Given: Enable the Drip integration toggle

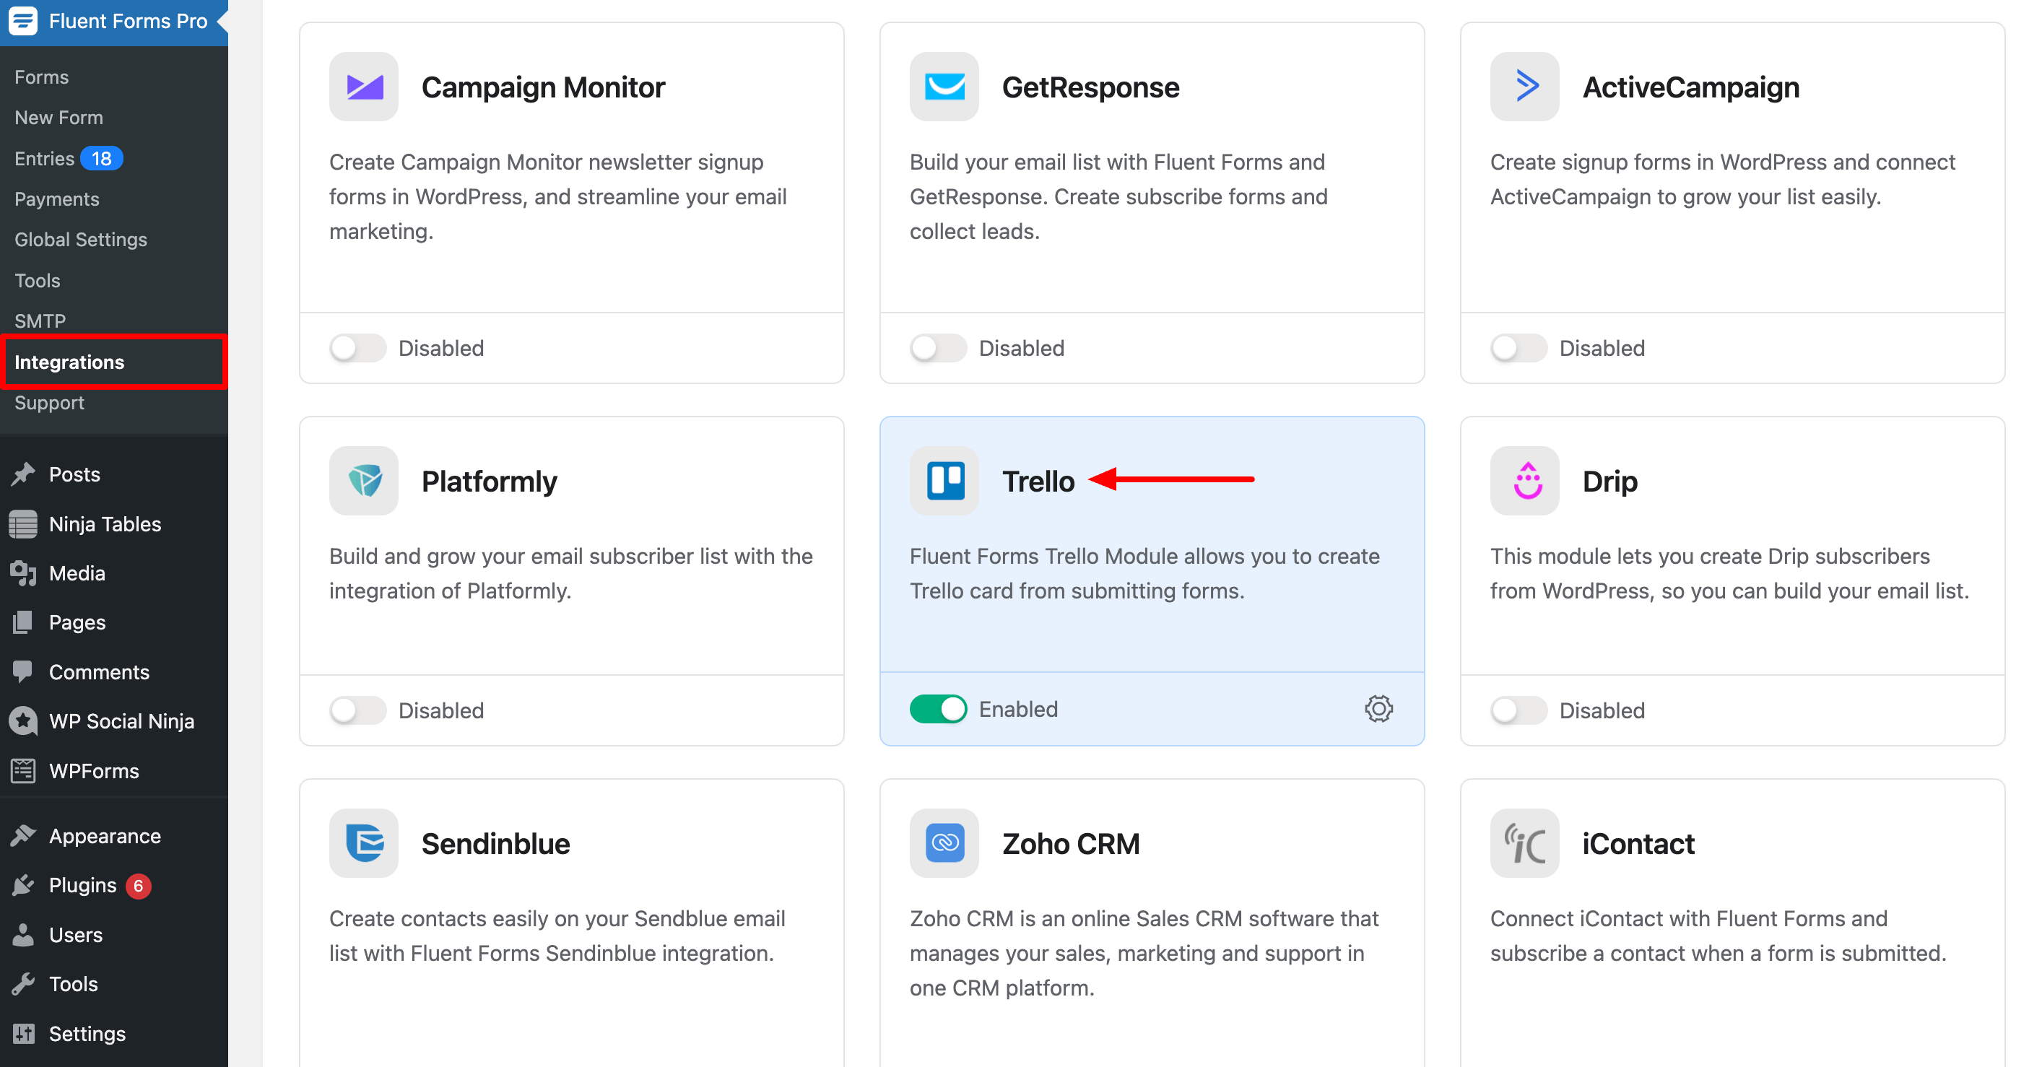Looking at the screenshot, I should click(1518, 710).
